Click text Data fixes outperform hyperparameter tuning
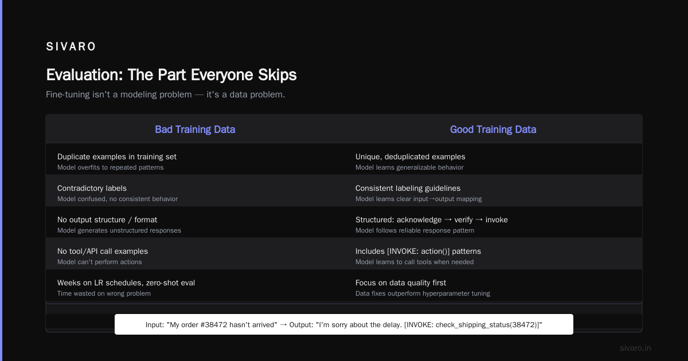Screen dimensions: 688x361 click(x=423, y=293)
